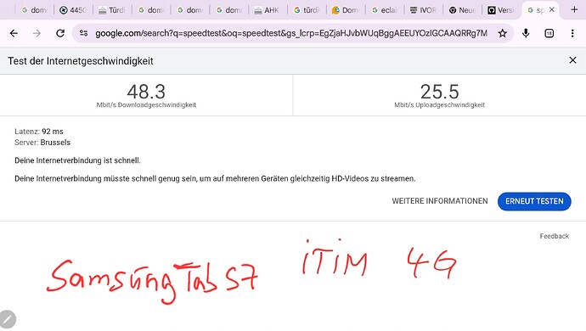
Task: Click the Mbit/s Uploadgeschwindigkeit label
Action: (x=440, y=105)
